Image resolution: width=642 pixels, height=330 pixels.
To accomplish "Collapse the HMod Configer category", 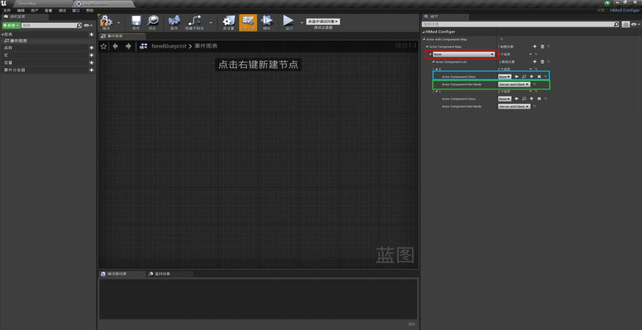I will [x=424, y=32].
